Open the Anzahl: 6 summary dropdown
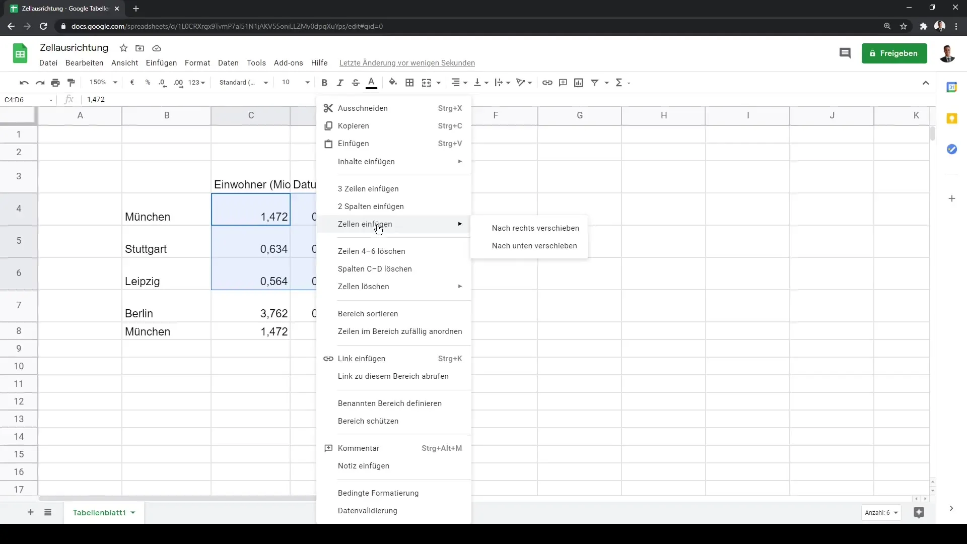The image size is (967, 544). pos(881,513)
